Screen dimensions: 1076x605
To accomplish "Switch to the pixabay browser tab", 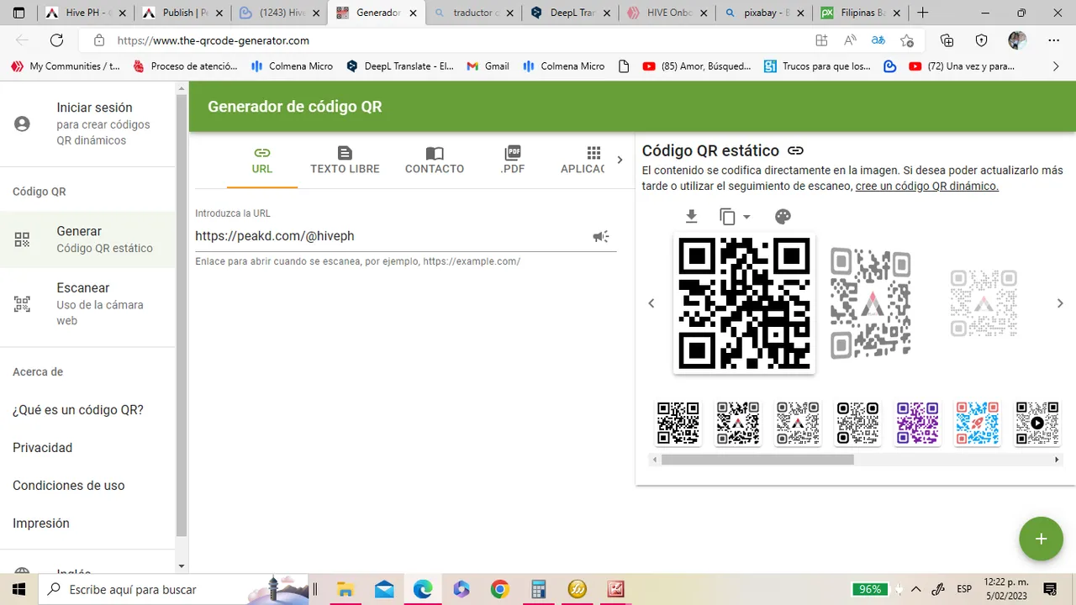I will [x=763, y=13].
